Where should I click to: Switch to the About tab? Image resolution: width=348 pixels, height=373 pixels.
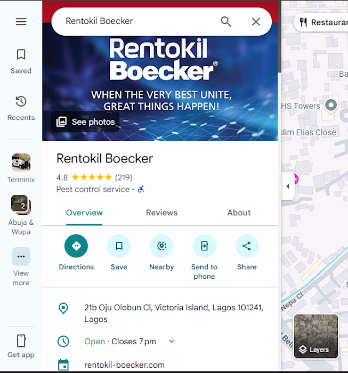point(239,213)
